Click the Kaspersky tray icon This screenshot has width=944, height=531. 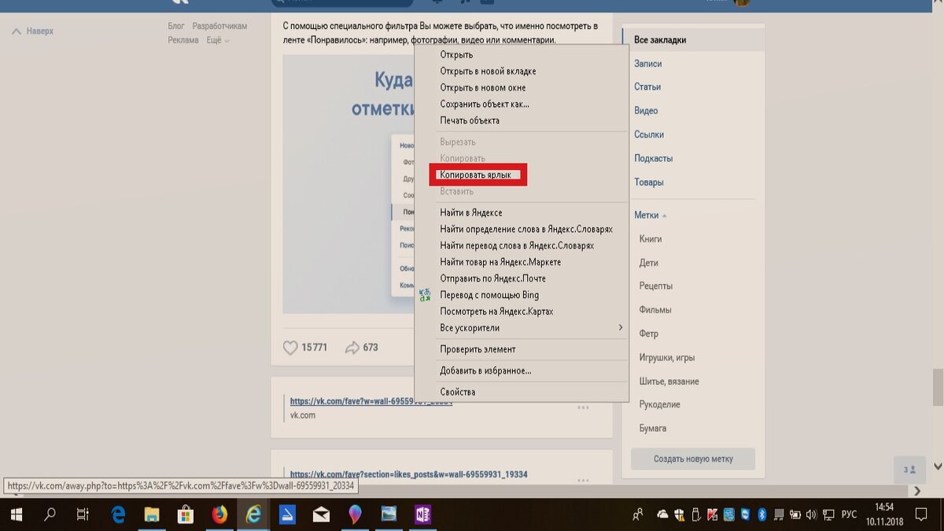[712, 514]
